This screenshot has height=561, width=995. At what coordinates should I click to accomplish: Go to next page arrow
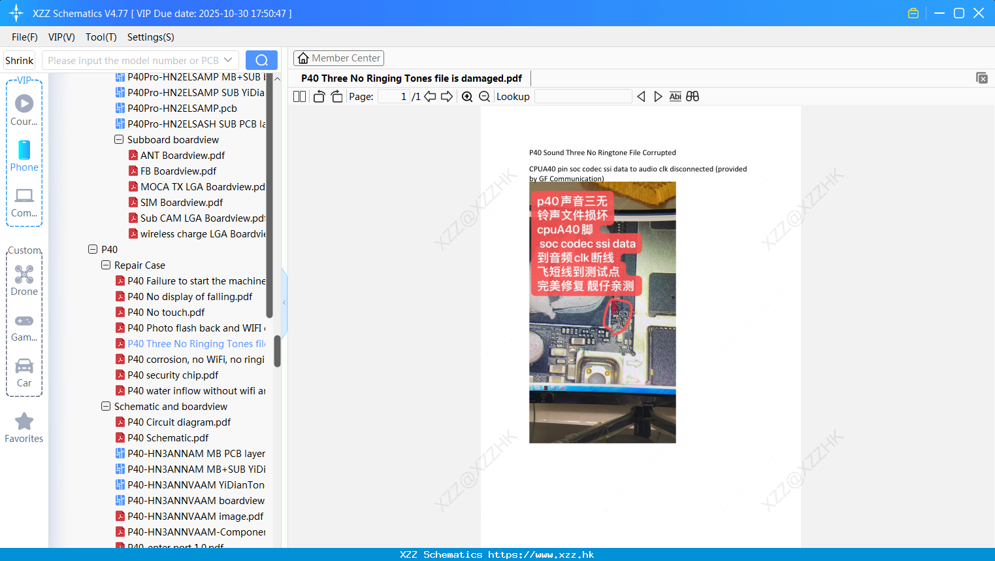(x=447, y=97)
